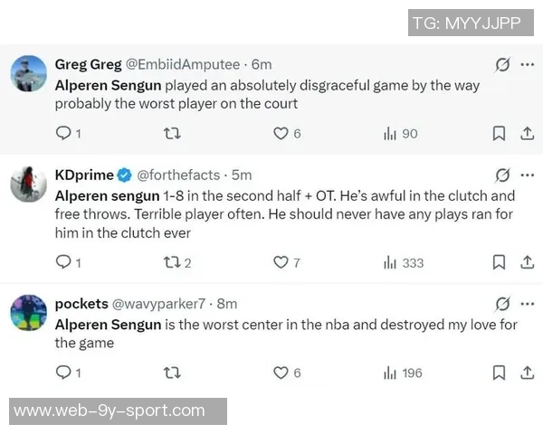Open more options on Greg Greg's tweet
This screenshot has width=543, height=434.
point(527,65)
